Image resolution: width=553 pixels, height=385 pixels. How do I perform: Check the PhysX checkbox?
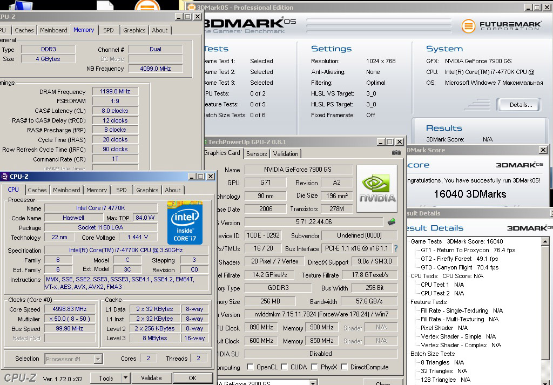point(314,367)
